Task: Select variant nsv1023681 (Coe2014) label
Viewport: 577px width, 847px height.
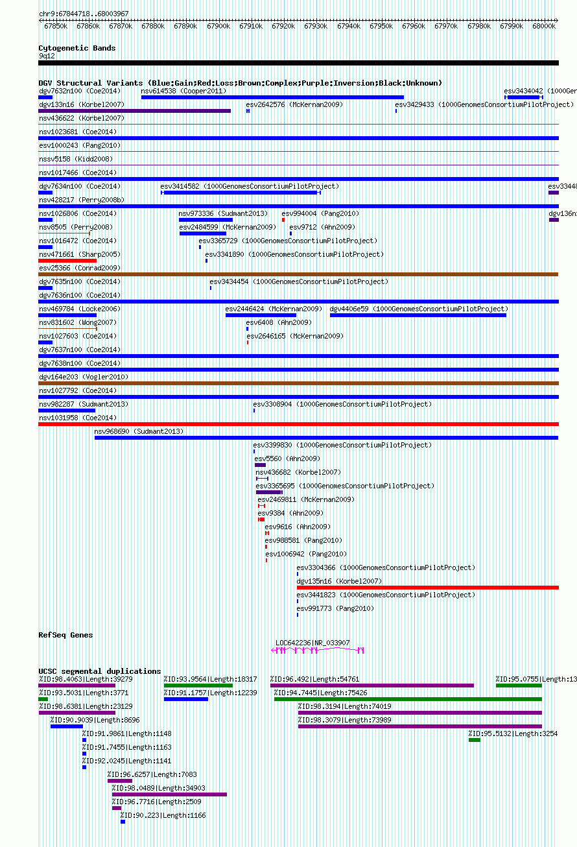Action: click(x=78, y=132)
